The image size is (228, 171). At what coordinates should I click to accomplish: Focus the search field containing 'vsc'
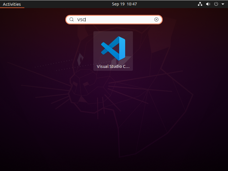[114, 20]
